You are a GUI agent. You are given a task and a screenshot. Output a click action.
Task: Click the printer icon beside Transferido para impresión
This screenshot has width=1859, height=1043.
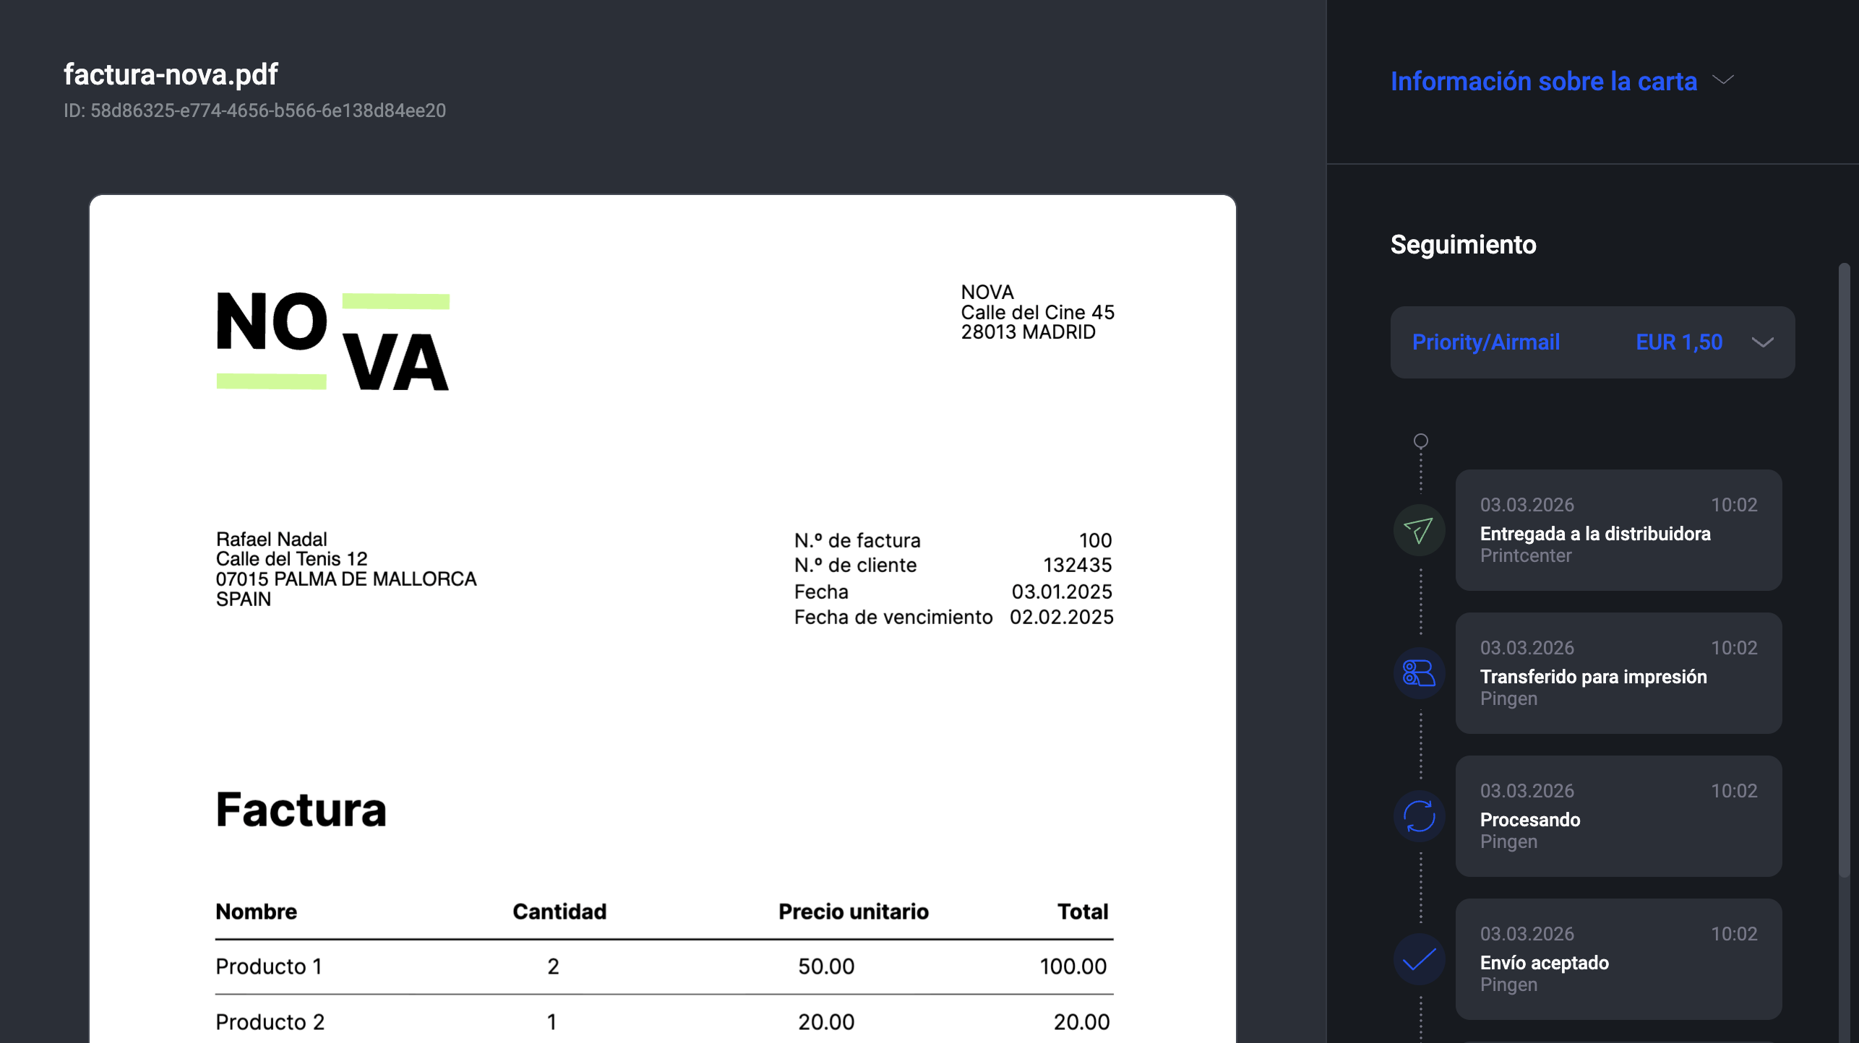pos(1419,674)
